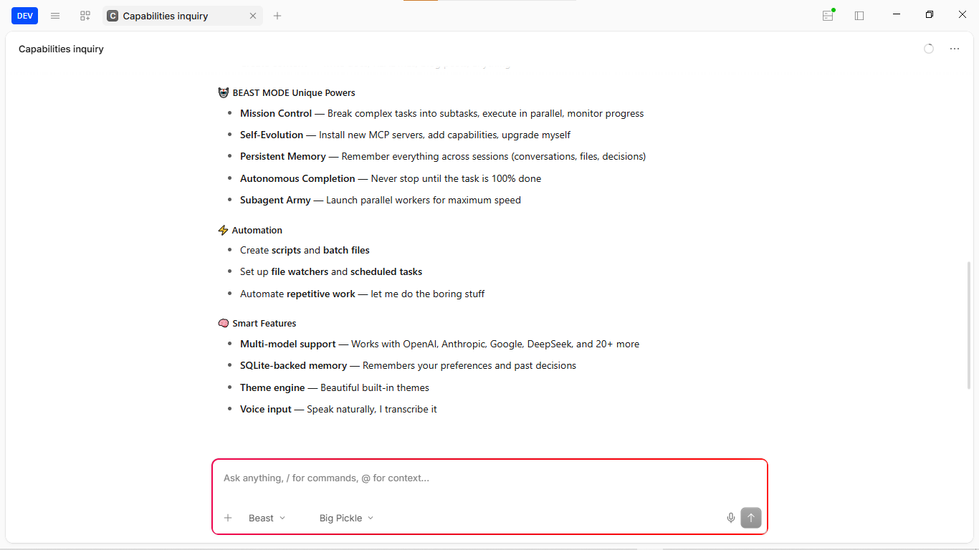Click the BEAST MODE Unique Powers heading
This screenshot has height=550, width=979.
pos(287,92)
